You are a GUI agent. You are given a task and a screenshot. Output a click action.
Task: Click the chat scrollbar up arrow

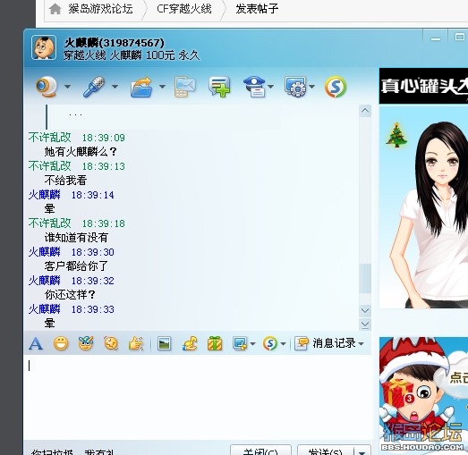coord(365,111)
